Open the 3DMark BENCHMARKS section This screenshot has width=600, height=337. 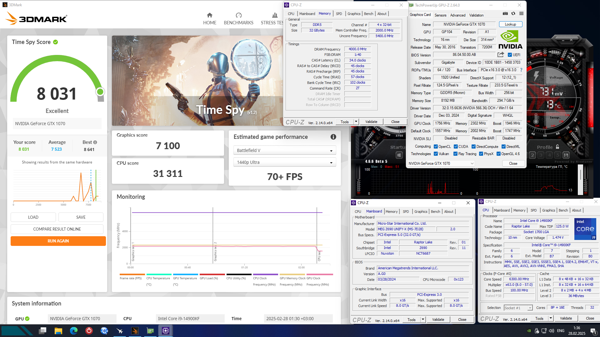point(238,19)
